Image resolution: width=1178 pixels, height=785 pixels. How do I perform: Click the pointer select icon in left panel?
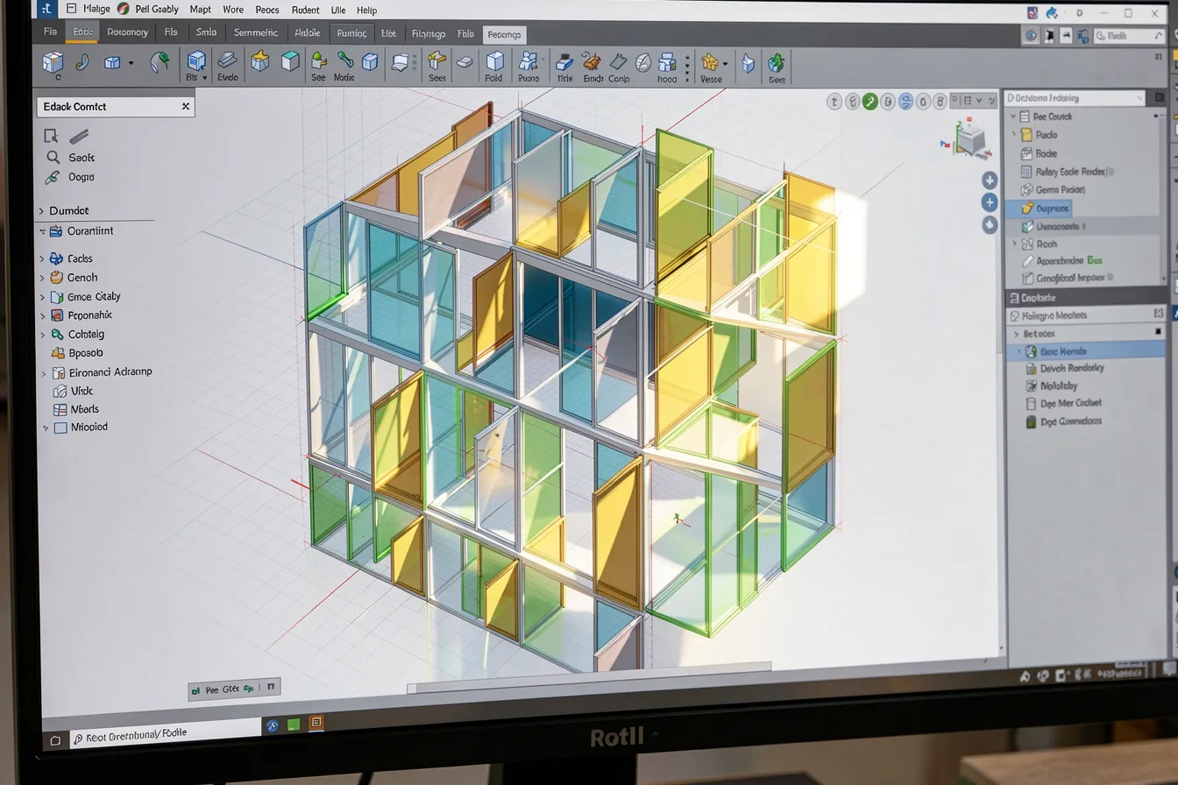pyautogui.click(x=51, y=136)
